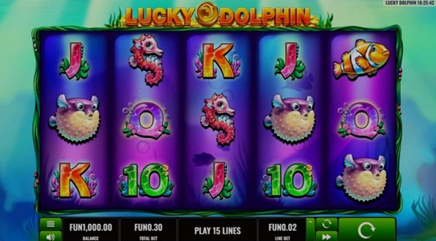Click the orange K symbol on reel three
The image size is (436, 241).
[217, 61]
